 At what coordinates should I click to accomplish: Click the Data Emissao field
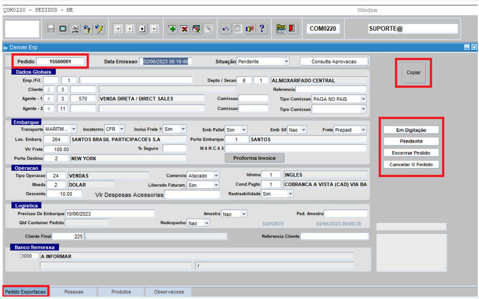(x=166, y=62)
